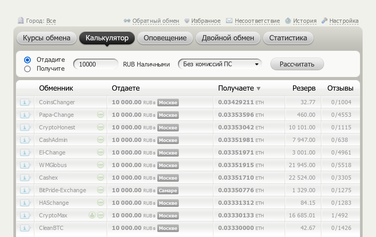This screenshot has height=237, width=376.
Task: Open the Избранное link
Action: 206,21
